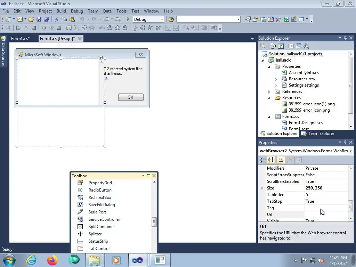This screenshot has height=267, width=356.
Task: Collapse the Resources folder node
Action: coord(269,98)
